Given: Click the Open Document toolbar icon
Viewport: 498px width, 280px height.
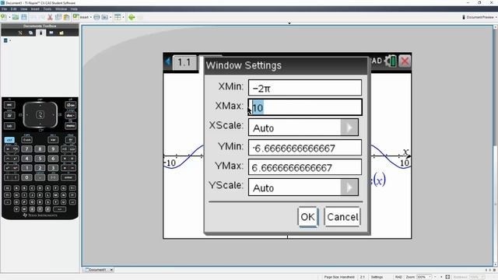Looking at the screenshot, I should pos(16,17).
